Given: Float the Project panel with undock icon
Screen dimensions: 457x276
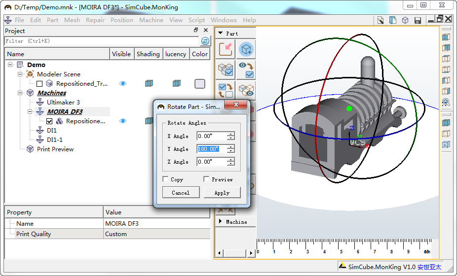Looking at the screenshot, I should pyautogui.click(x=196, y=30).
